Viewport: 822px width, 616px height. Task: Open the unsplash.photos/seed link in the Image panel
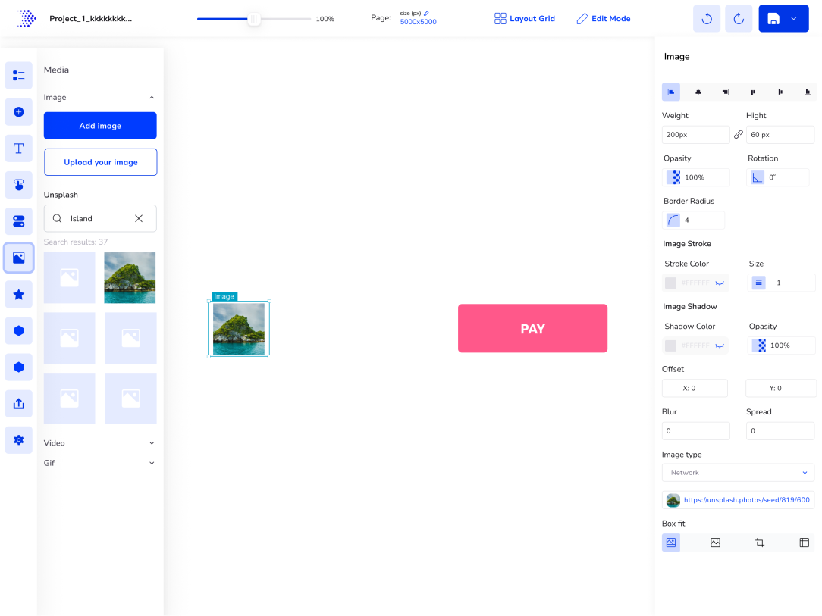[746, 500]
